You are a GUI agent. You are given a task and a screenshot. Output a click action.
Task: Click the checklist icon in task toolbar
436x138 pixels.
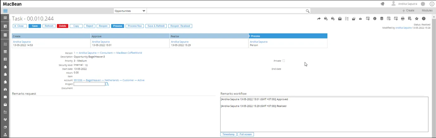pyautogui.click(x=347, y=19)
